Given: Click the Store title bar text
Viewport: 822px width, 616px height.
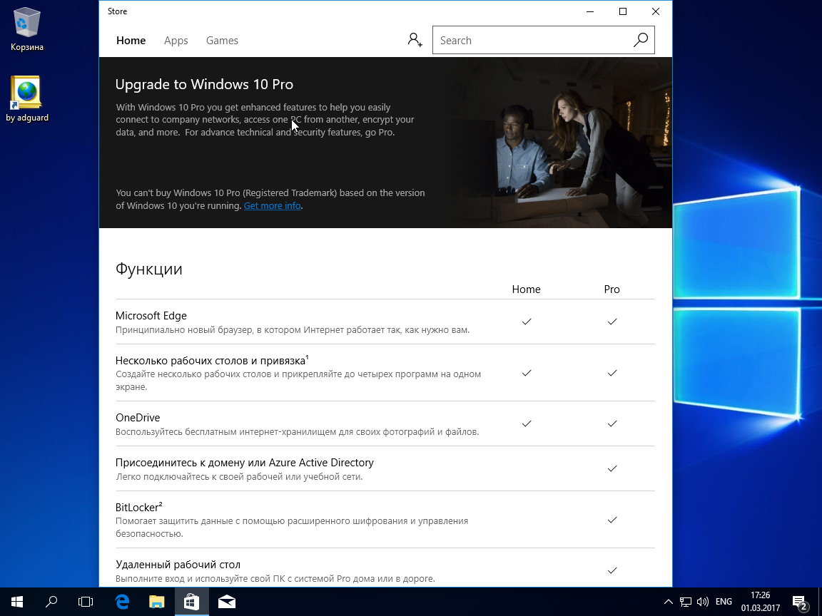Looking at the screenshot, I should [x=118, y=11].
